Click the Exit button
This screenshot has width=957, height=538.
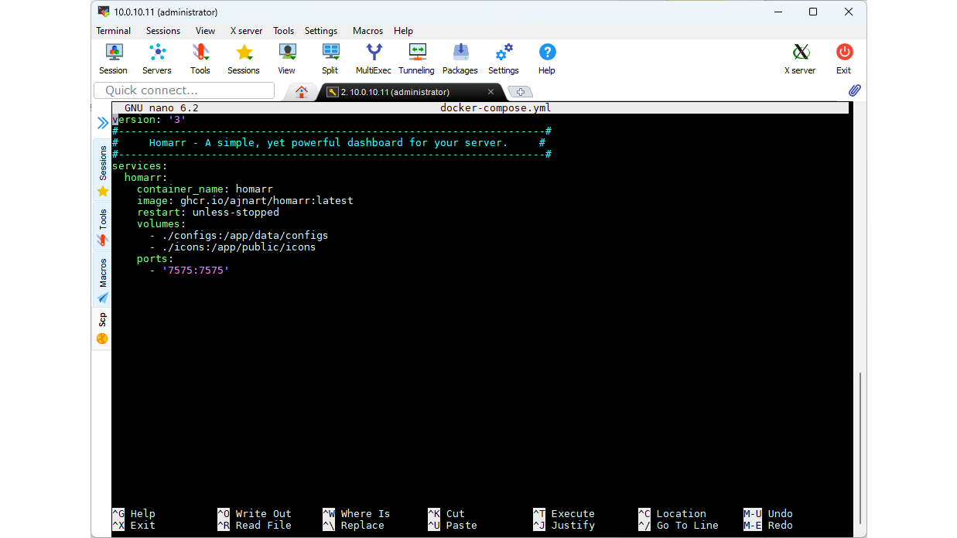pyautogui.click(x=843, y=58)
